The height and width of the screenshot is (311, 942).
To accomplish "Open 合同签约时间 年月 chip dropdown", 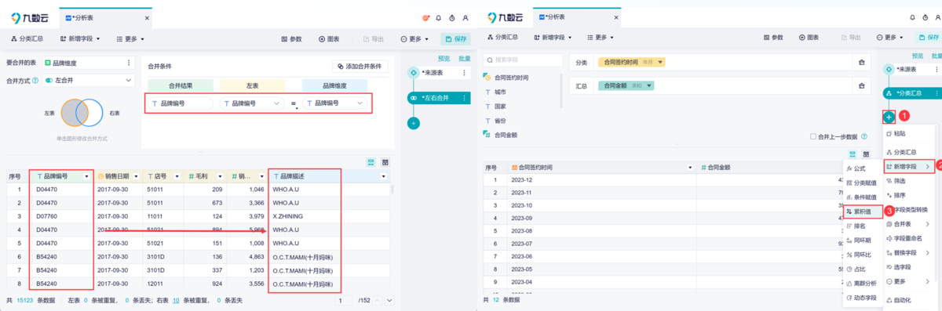I will coord(661,63).
